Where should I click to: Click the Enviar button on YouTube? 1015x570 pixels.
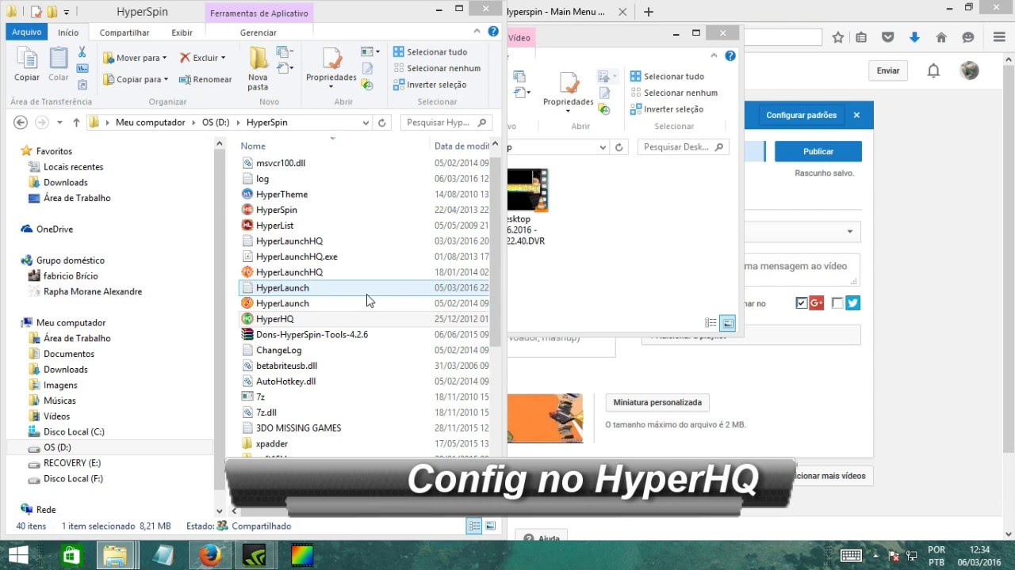click(x=888, y=70)
